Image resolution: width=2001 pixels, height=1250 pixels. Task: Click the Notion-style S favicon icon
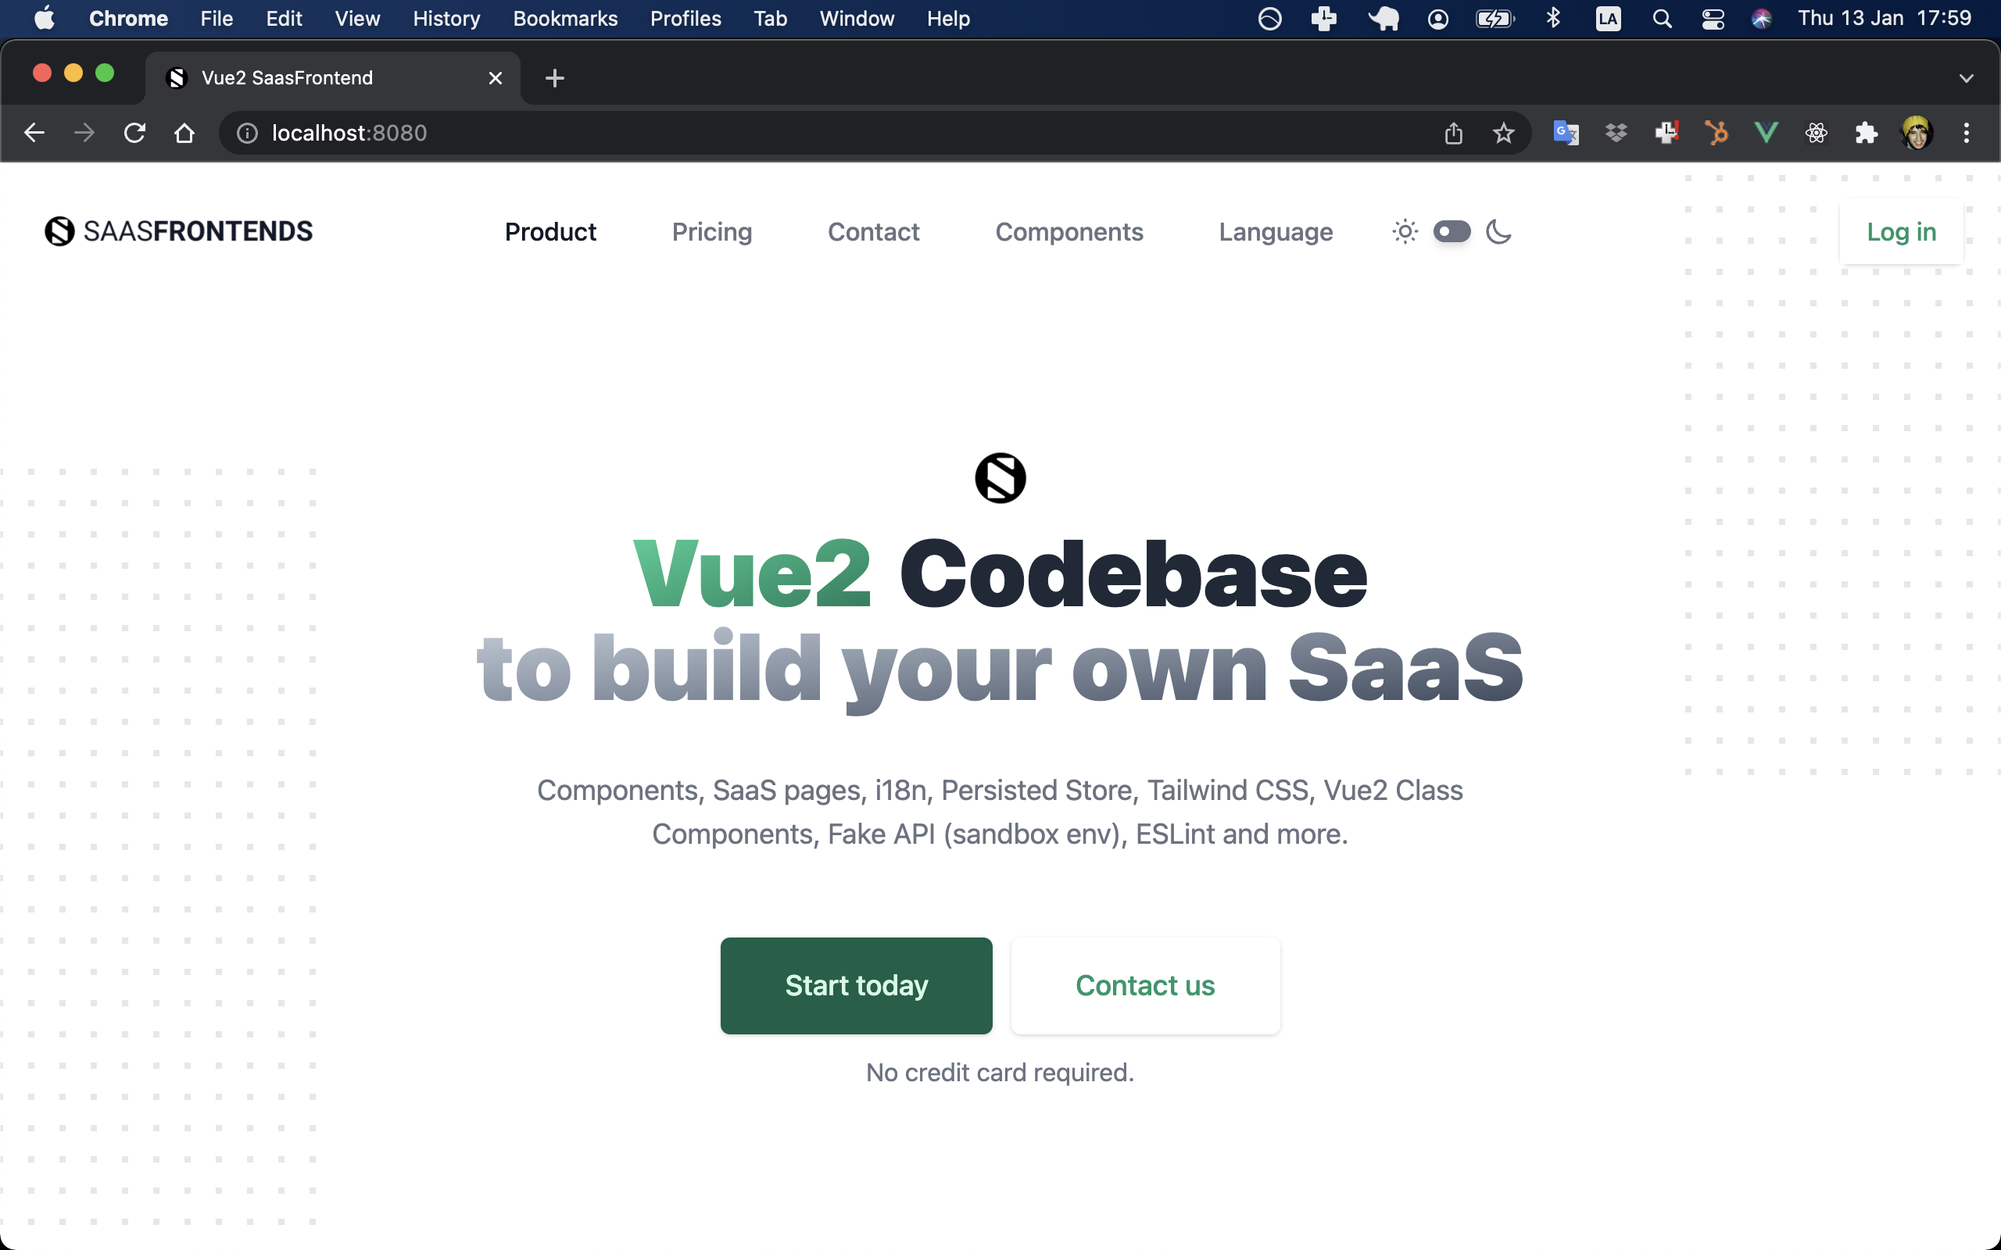pyautogui.click(x=177, y=79)
